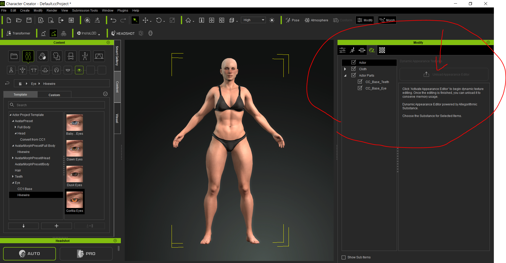The width and height of the screenshot is (506, 263).
Task: Toggle the Cloth checkbox
Action: tap(353, 69)
